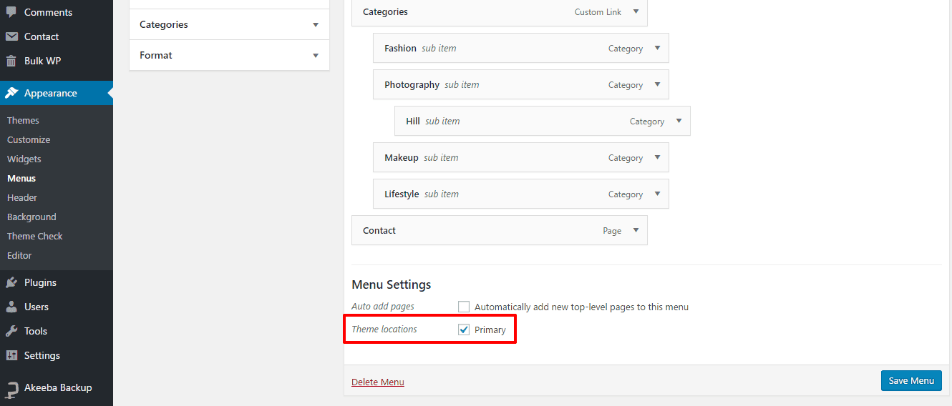
Task: Open the Settings sliders icon
Action: tap(11, 355)
